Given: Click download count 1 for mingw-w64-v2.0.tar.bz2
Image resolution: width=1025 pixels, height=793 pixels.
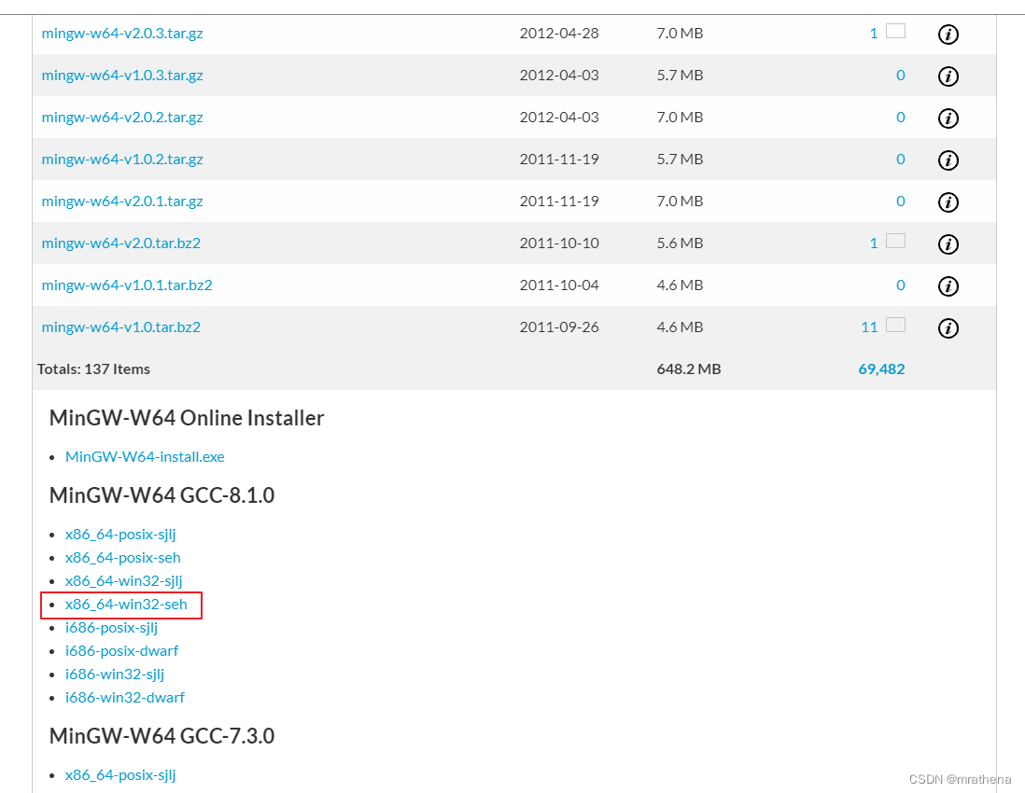Looking at the screenshot, I should [874, 243].
